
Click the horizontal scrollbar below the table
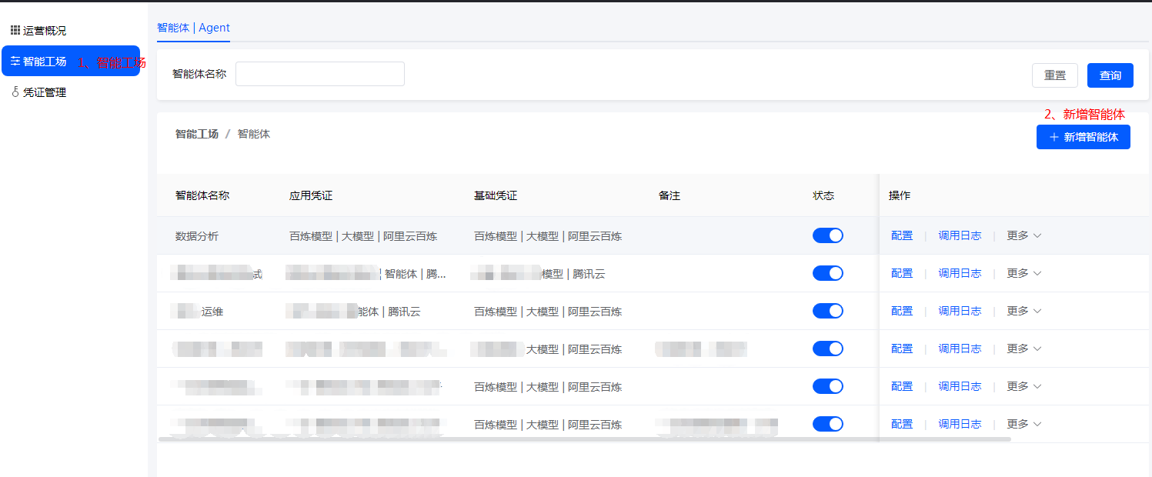585,440
